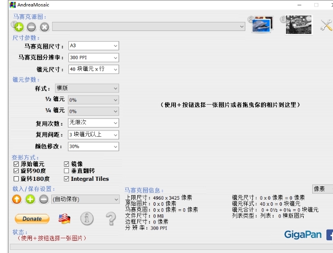Screen dimensions: 333x253
Task: Toggle the Integral Tiles checkbox
Action: pos(66,179)
